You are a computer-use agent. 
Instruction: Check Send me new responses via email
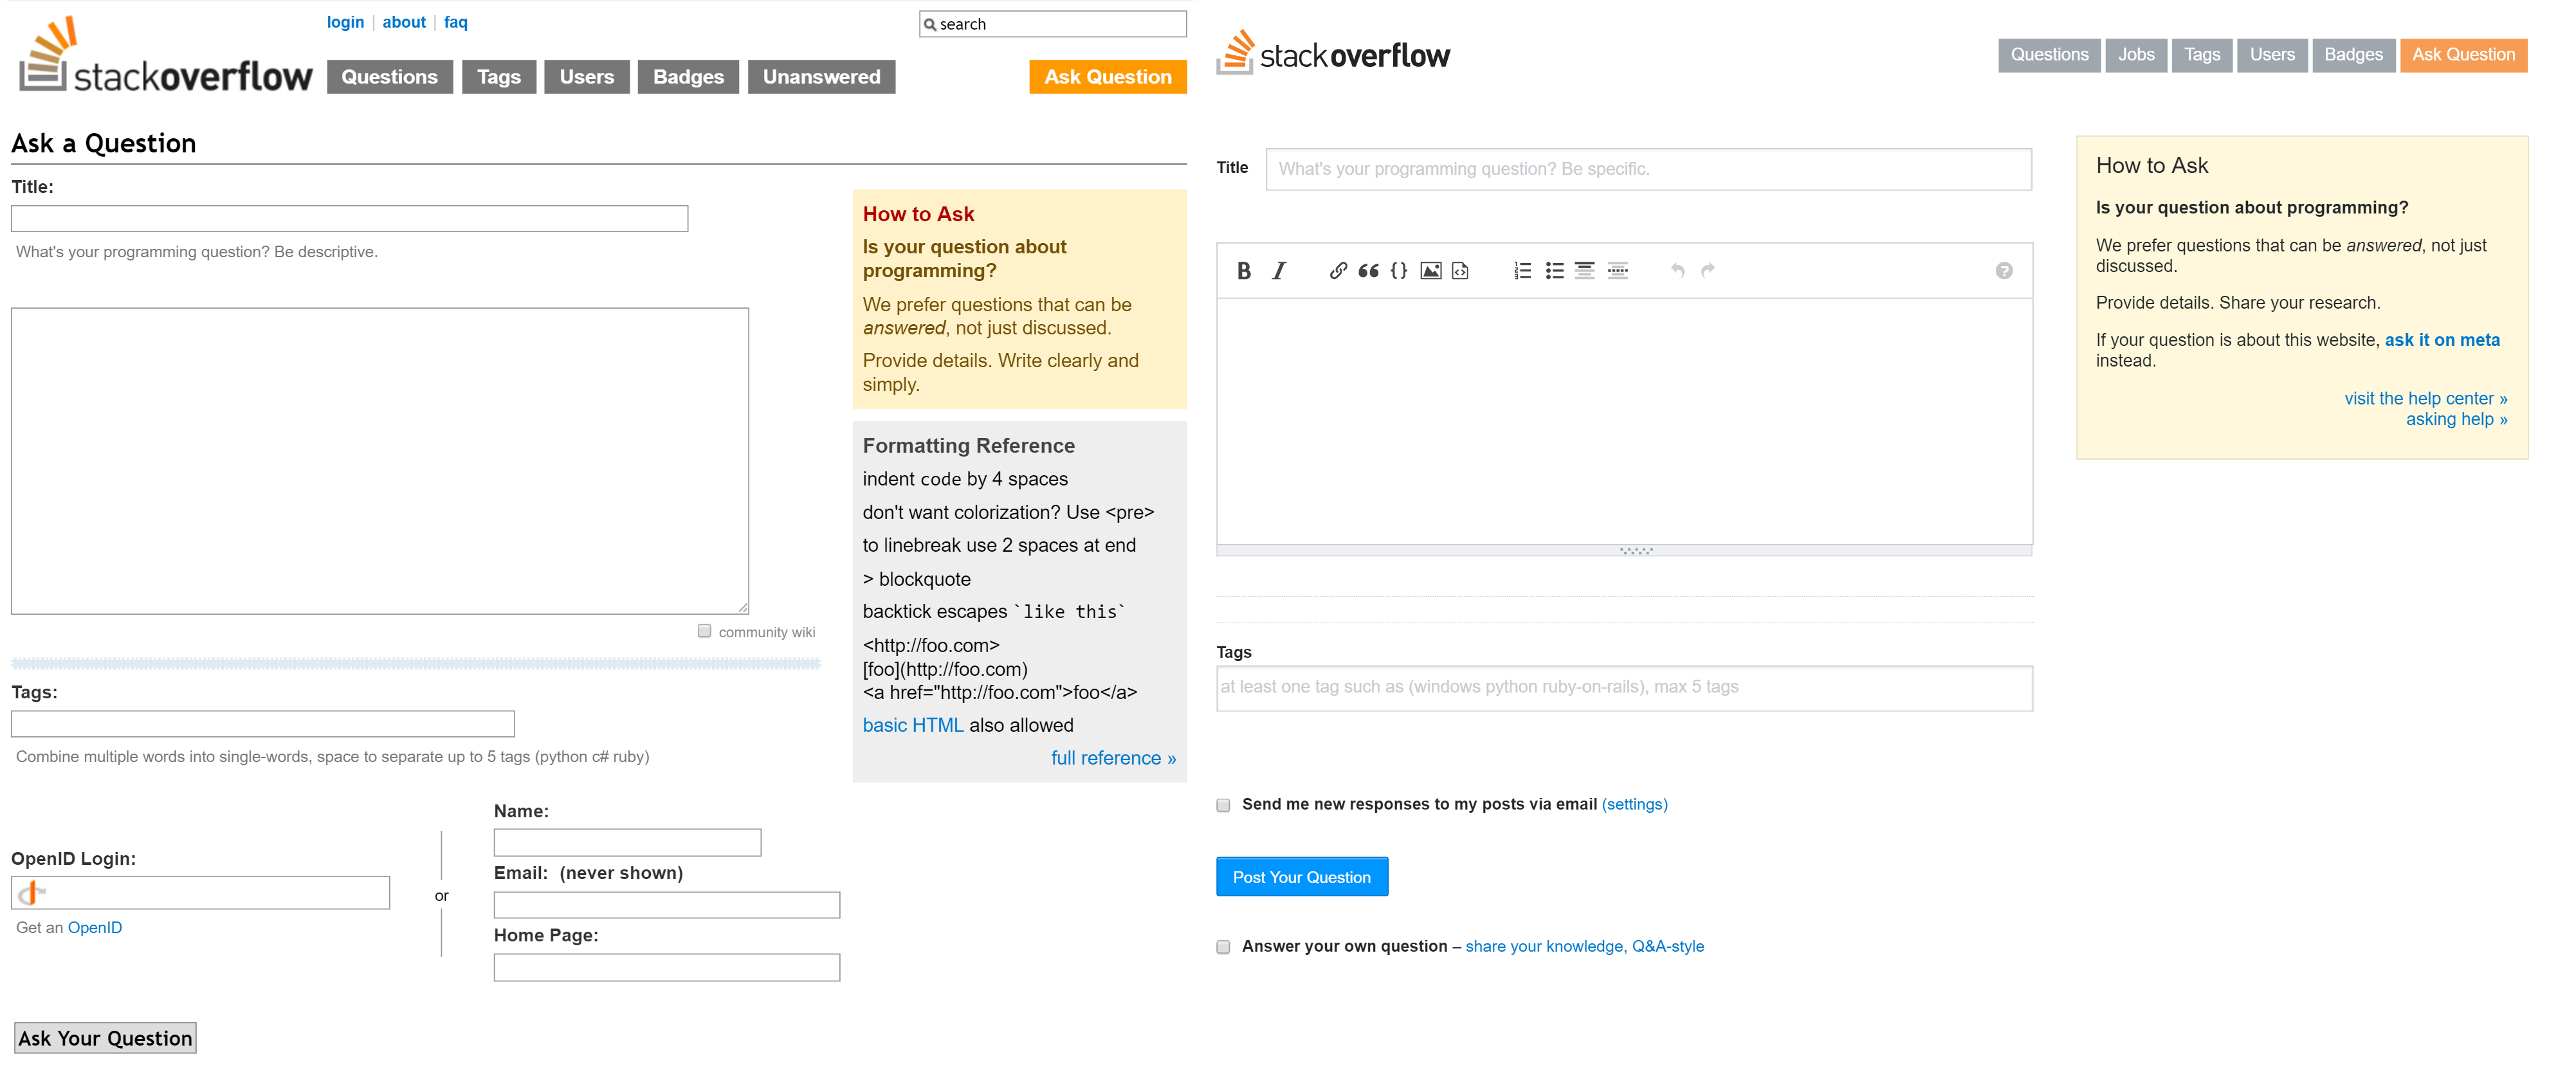click(1223, 804)
